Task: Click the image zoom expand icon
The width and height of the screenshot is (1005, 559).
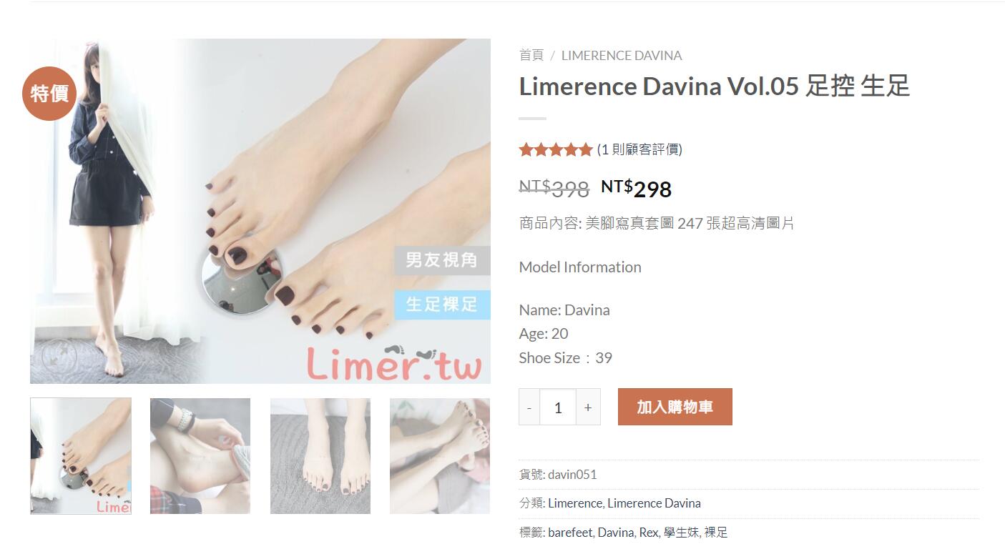Action: point(59,355)
